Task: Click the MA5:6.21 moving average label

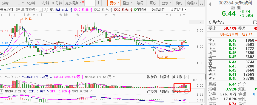Action: [62, 10]
